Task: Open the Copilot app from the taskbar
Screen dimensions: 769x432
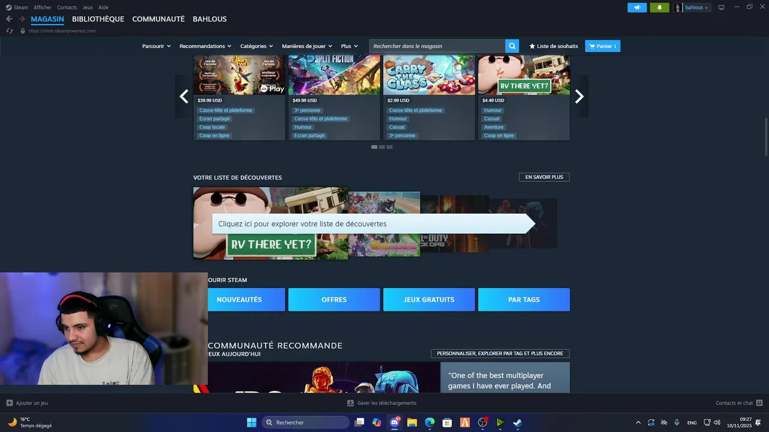Action: (x=377, y=422)
